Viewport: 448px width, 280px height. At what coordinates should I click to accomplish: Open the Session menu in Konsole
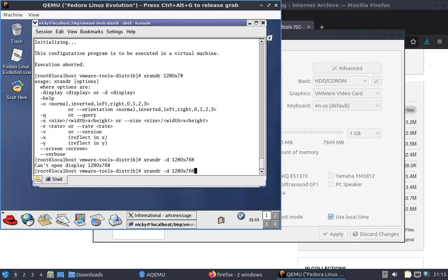44,31
